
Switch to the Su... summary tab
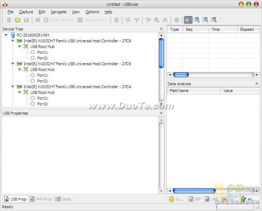pyautogui.click(x=176, y=199)
